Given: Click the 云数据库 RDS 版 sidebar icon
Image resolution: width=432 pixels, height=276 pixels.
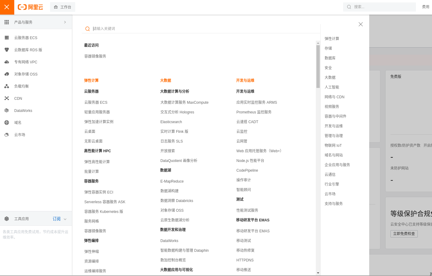Looking at the screenshot, I should tap(7, 50).
